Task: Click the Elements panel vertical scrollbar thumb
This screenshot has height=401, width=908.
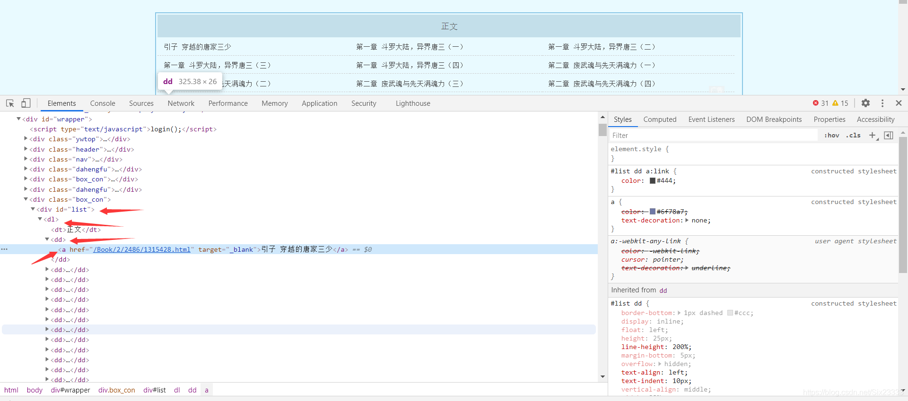Action: pos(602,130)
